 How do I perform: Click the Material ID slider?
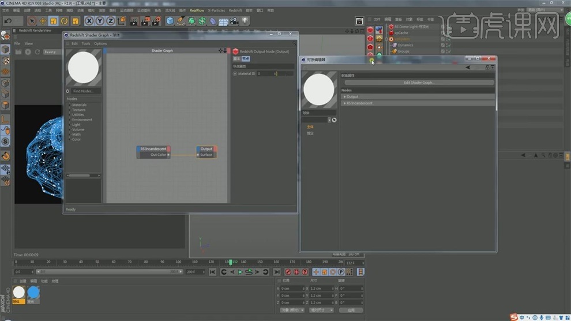point(284,73)
